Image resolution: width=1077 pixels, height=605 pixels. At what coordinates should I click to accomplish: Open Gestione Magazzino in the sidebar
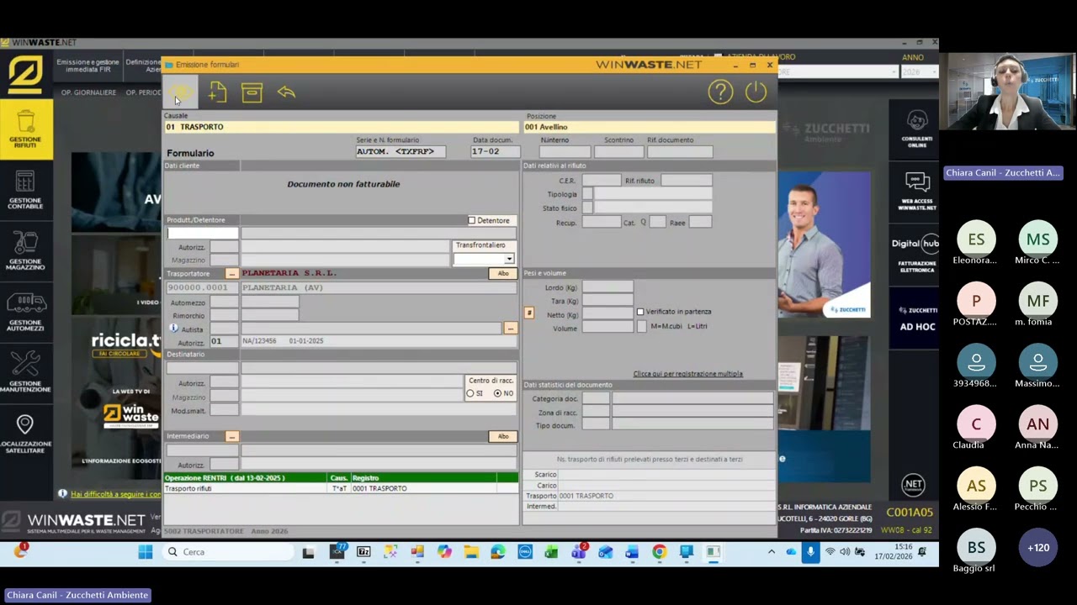point(25,250)
